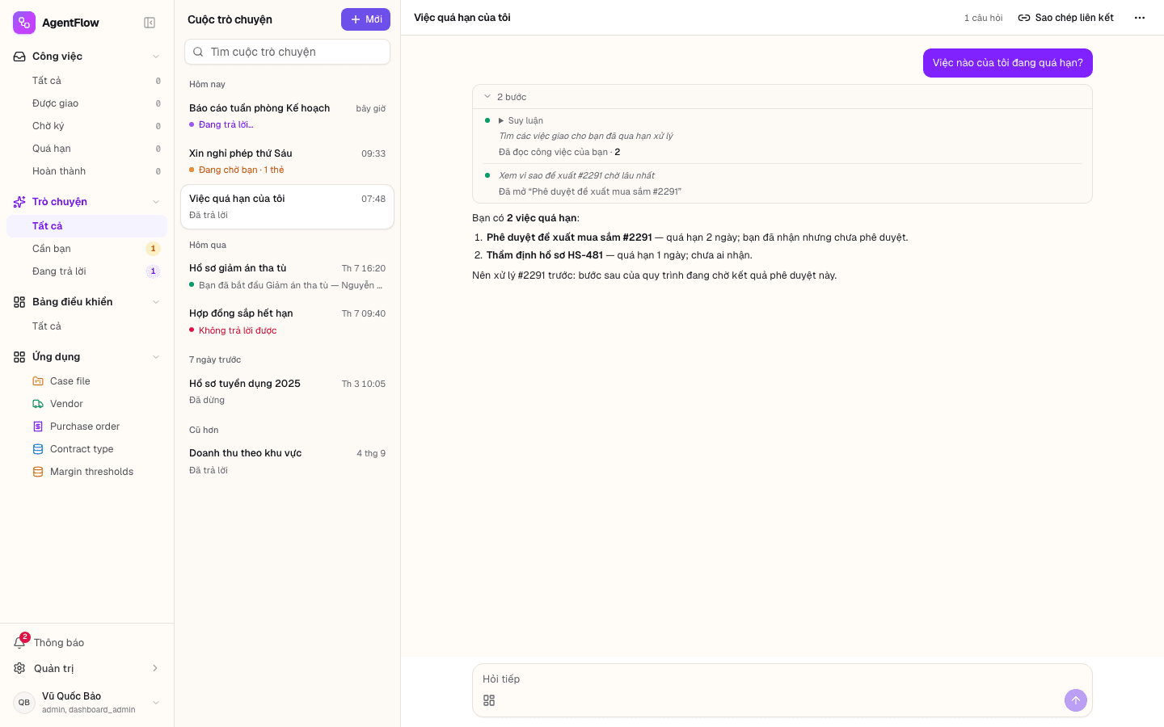Collapse the Trò chuyện section chevron
The height and width of the screenshot is (727, 1164).
(156, 202)
